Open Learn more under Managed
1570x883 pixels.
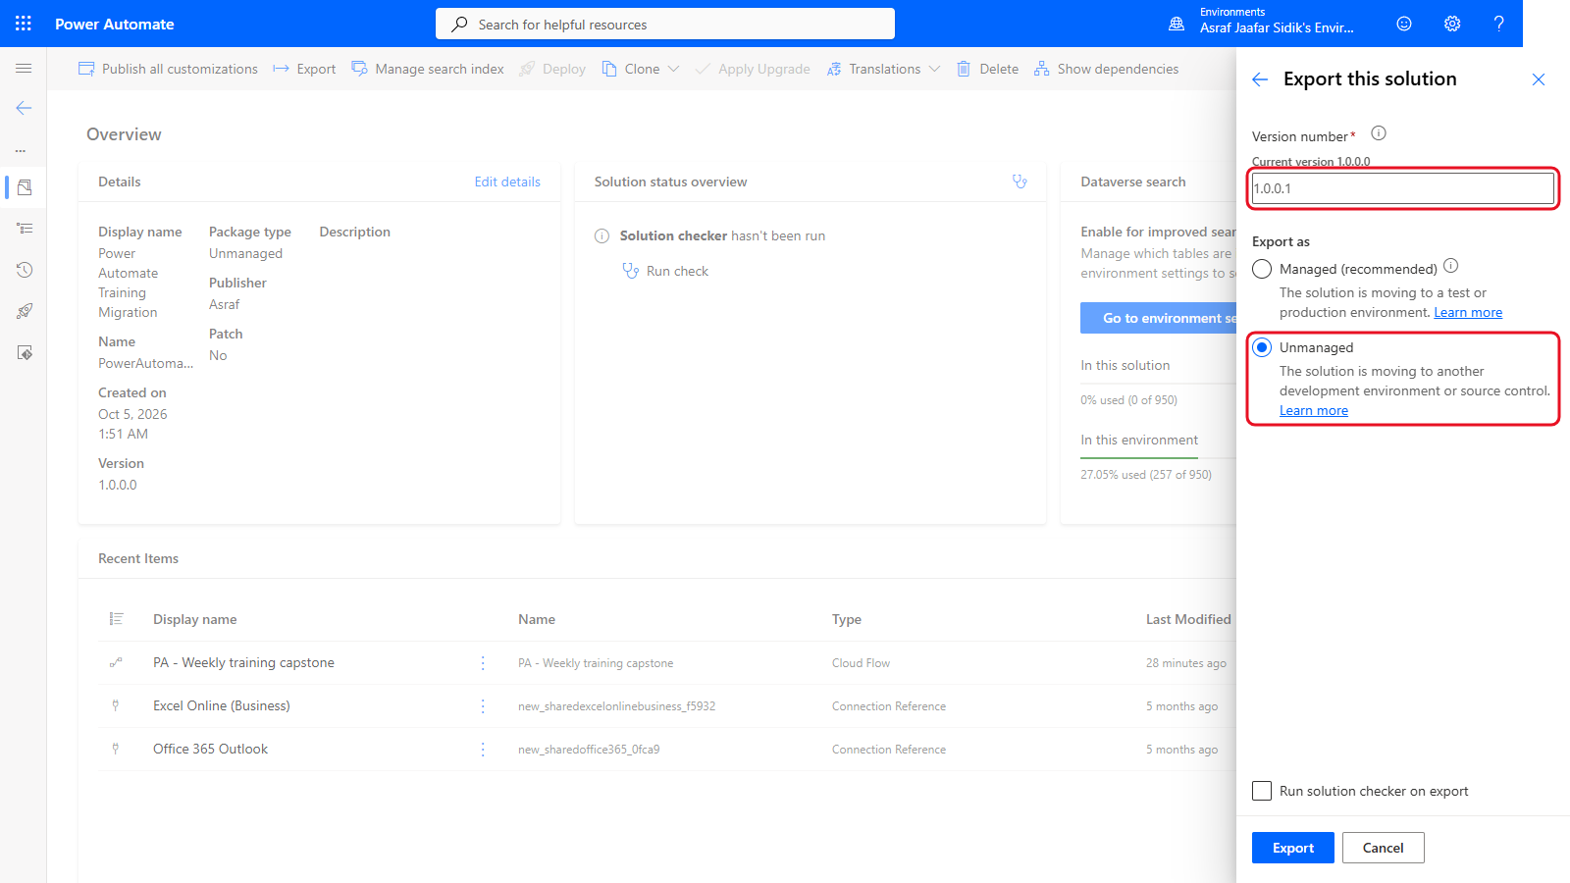[x=1468, y=312]
